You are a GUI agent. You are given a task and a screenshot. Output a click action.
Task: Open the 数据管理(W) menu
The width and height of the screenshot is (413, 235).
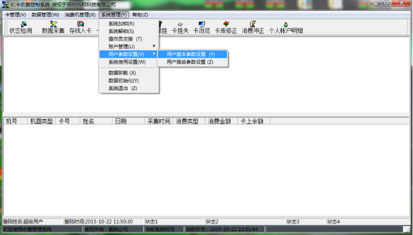point(45,15)
